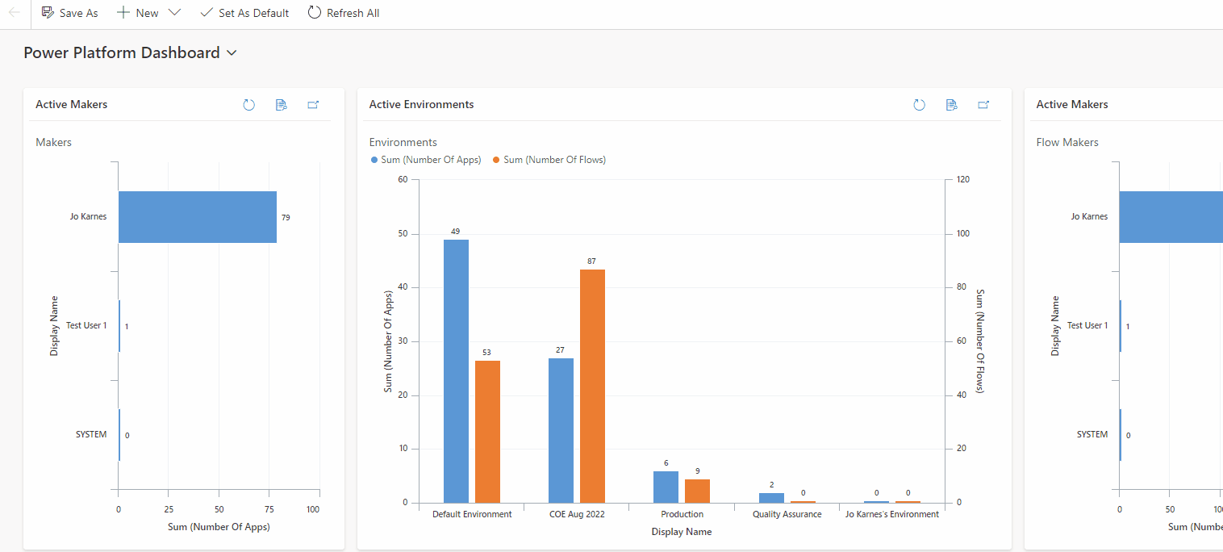Click Save As in the command bar
The image size is (1223, 552).
pyautogui.click(x=69, y=13)
